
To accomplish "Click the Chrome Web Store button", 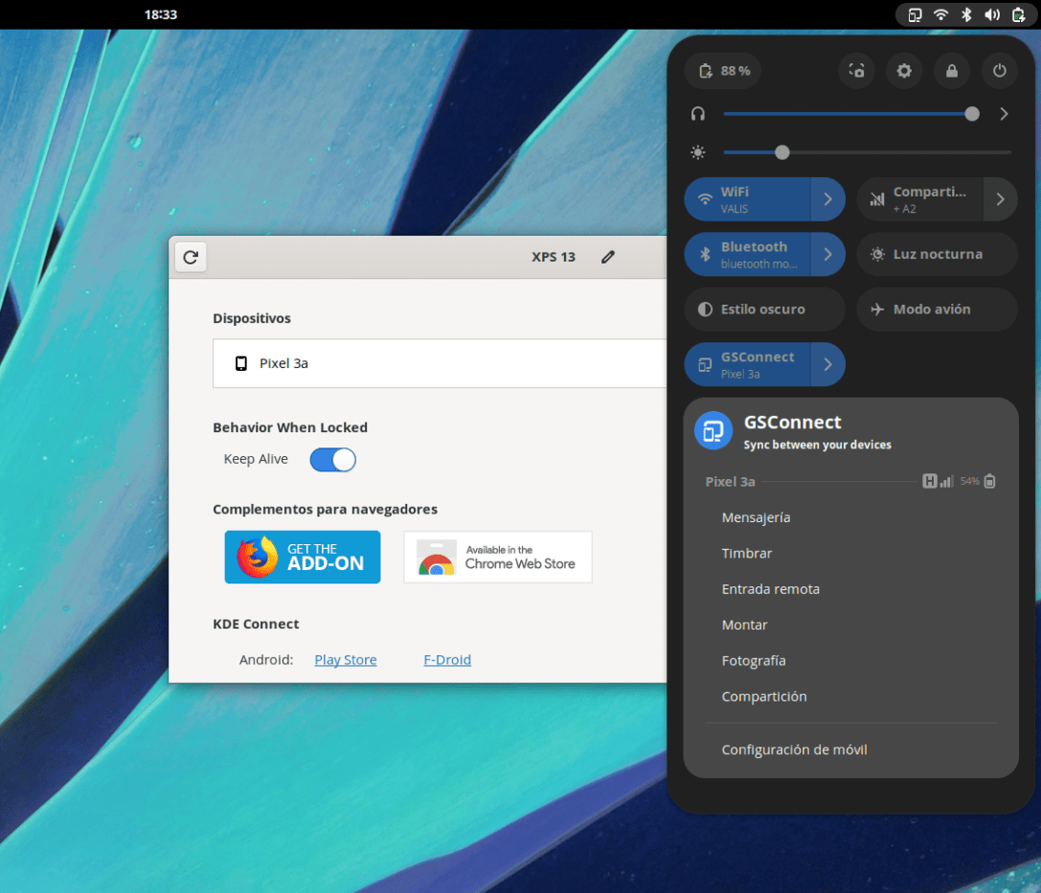I will 498,557.
